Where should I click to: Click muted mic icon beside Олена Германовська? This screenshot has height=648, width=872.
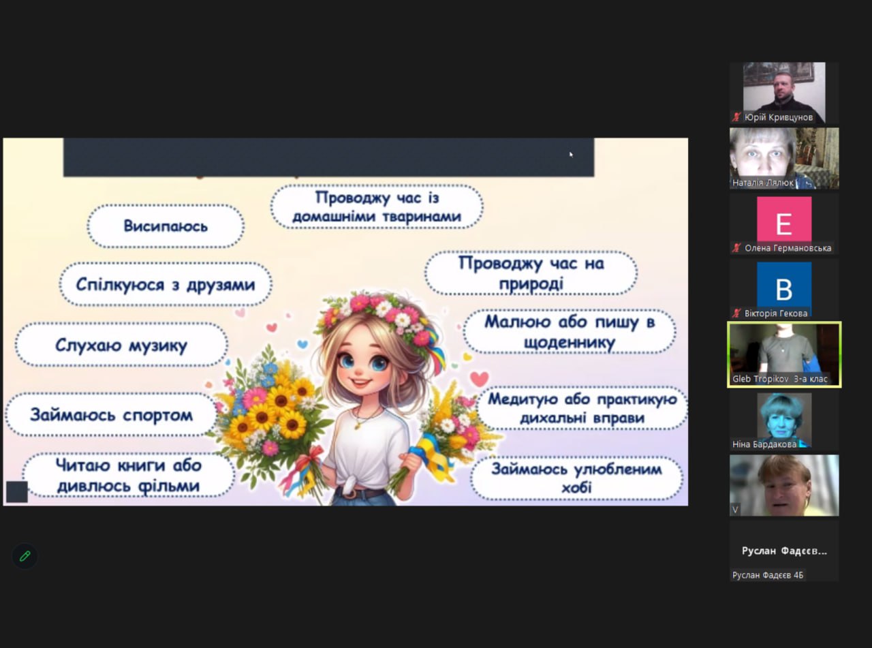click(x=736, y=248)
